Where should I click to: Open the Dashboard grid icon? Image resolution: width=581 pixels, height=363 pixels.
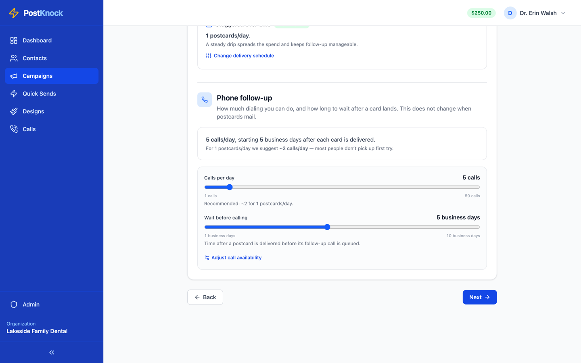click(14, 40)
